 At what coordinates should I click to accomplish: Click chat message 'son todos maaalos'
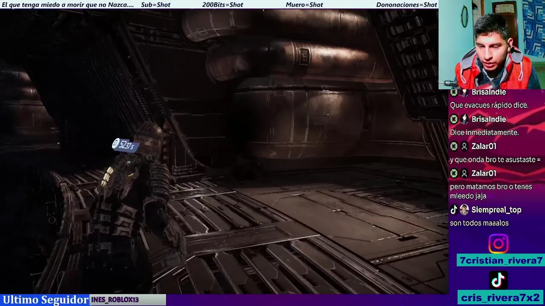tap(479, 223)
